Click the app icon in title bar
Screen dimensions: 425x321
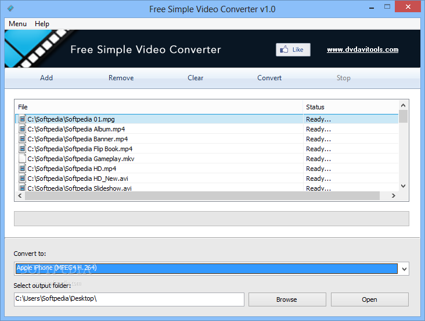click(10, 8)
